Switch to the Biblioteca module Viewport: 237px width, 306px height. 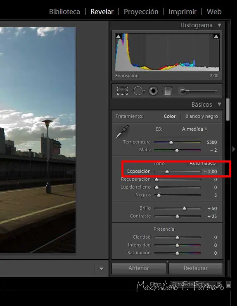click(x=64, y=12)
